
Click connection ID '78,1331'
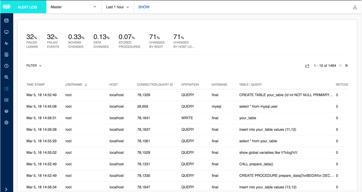pos(144,164)
